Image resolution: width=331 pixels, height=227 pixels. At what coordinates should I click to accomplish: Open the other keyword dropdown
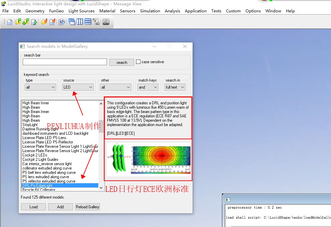116,87
